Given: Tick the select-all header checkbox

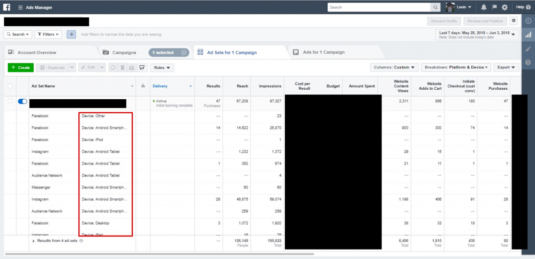Looking at the screenshot, I should (10, 86).
